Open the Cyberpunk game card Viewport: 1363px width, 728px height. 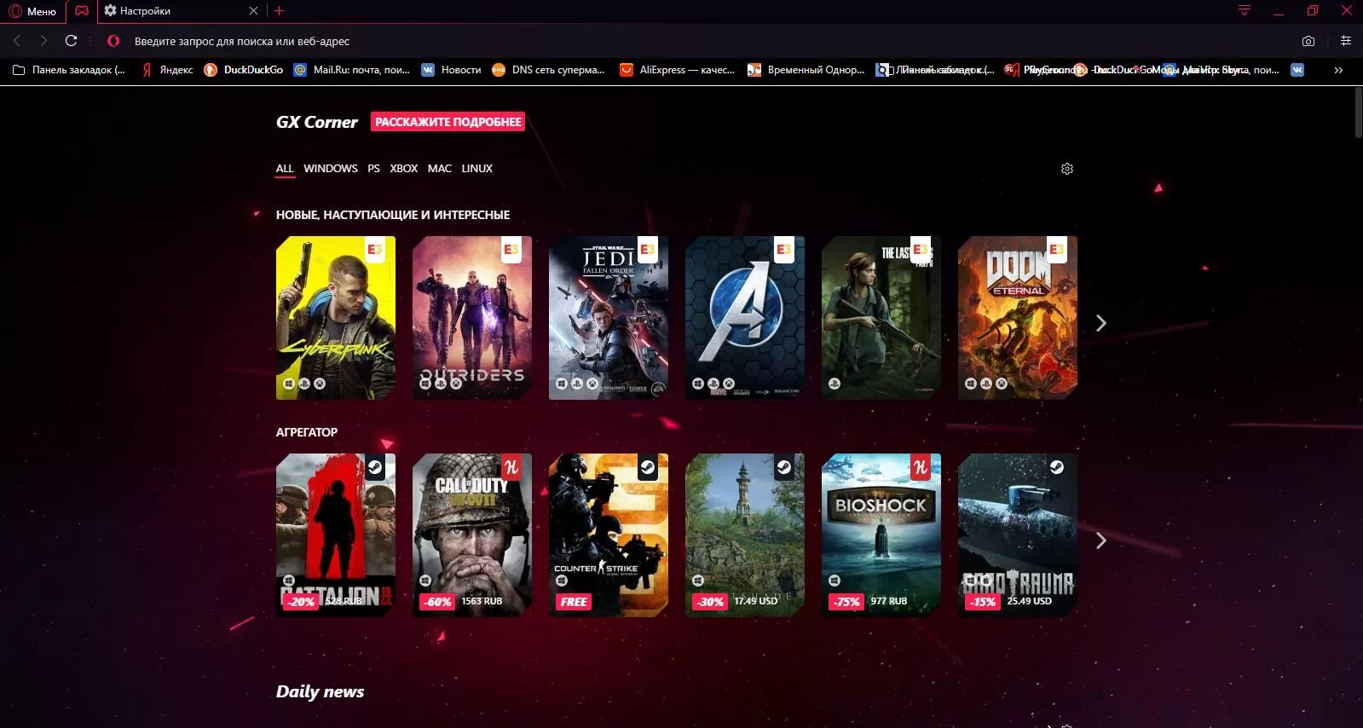pos(336,318)
